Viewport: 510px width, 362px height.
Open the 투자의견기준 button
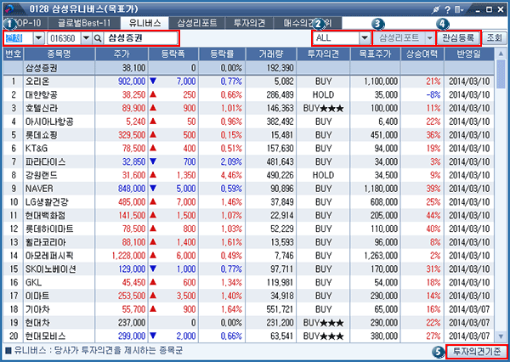(x=477, y=351)
